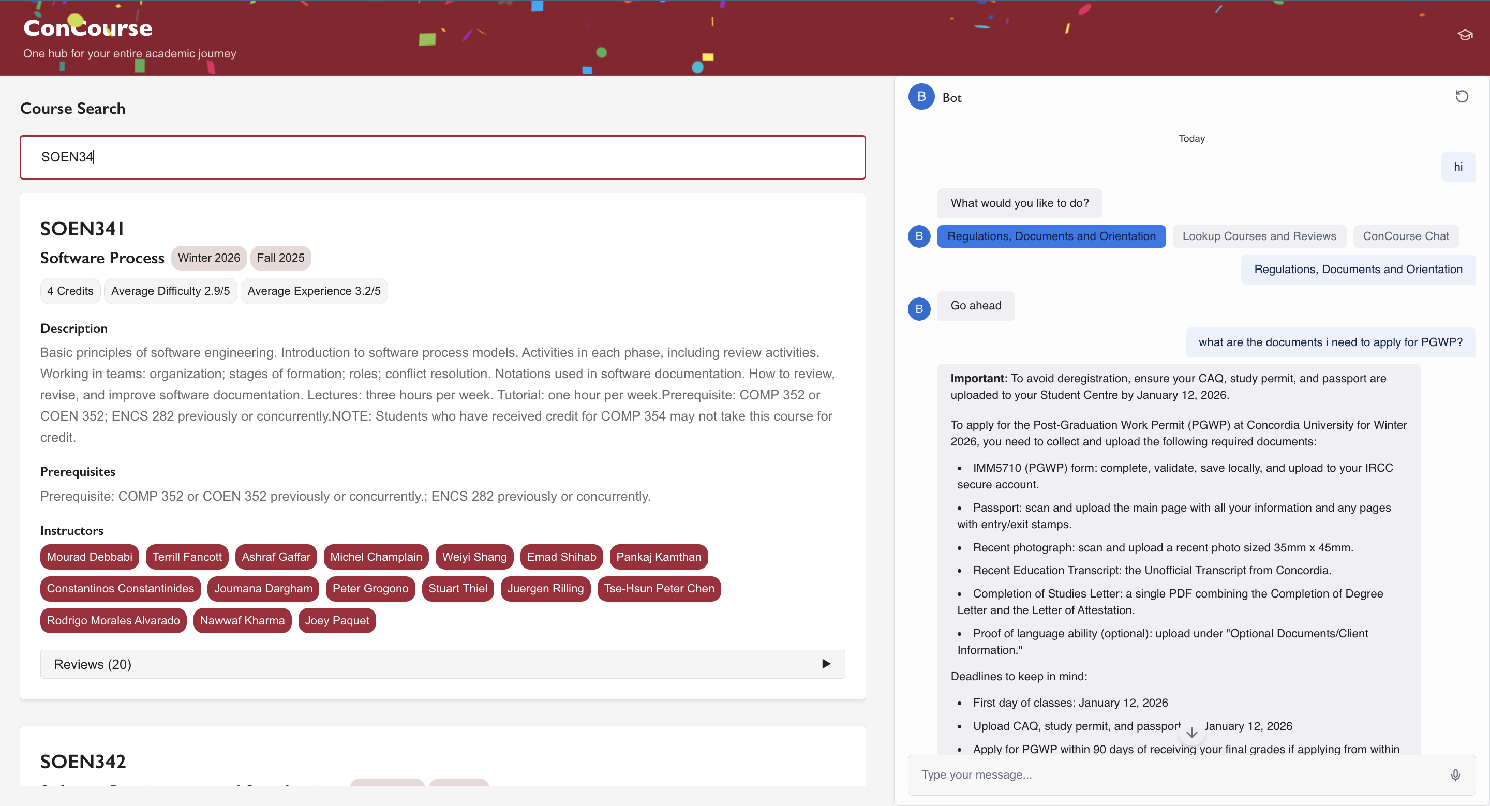The height and width of the screenshot is (806, 1490).
Task: Choose the Lookup Courses and Reviews option
Action: tap(1259, 236)
